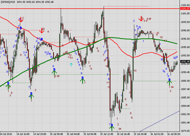The width and height of the screenshot is (190, 136).
Task: Click the current price label 1092.40
Action: click(x=184, y=61)
